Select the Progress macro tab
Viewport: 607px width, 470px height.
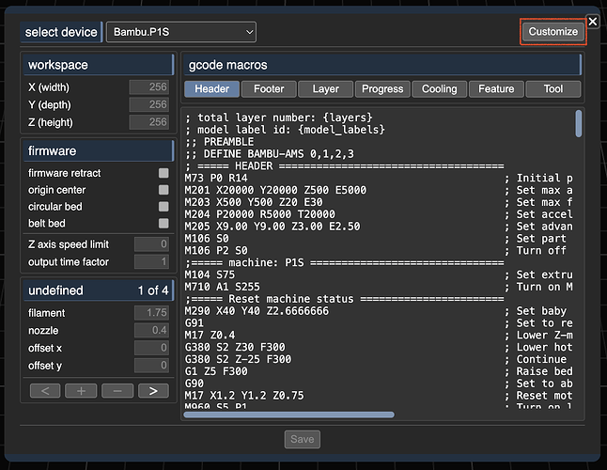point(381,89)
